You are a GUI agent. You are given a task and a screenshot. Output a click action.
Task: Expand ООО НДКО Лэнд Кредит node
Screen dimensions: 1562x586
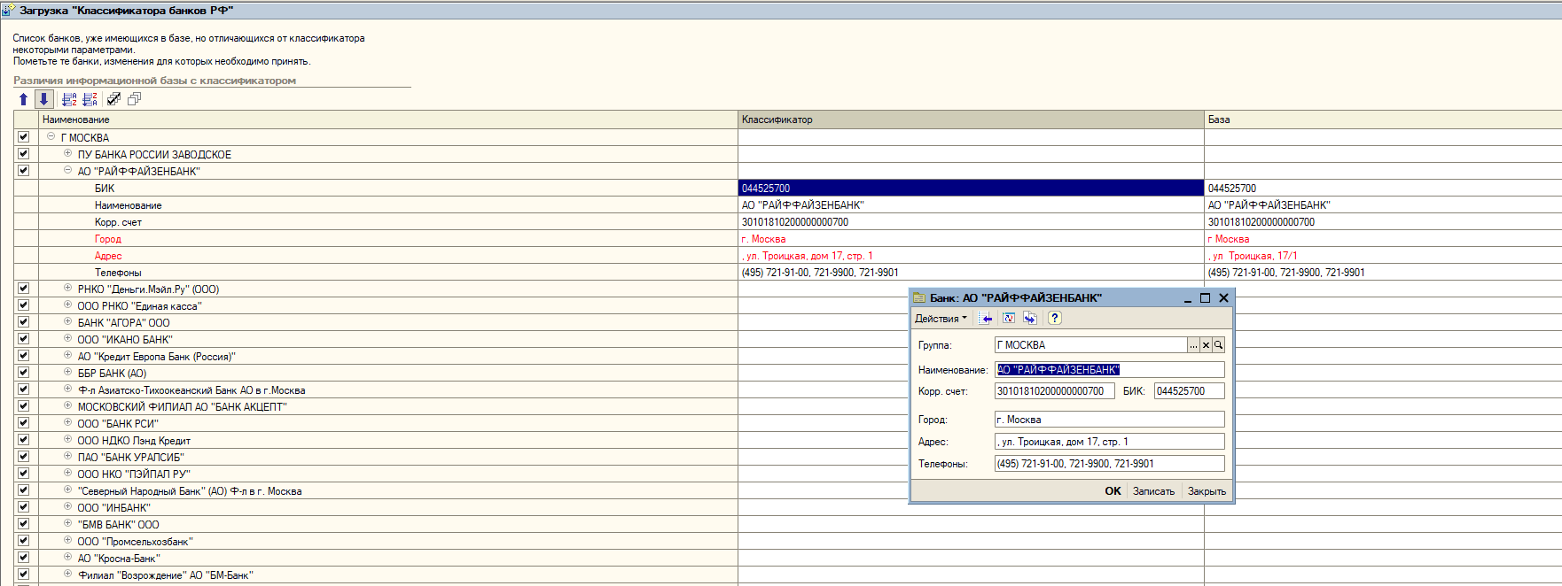tap(67, 439)
